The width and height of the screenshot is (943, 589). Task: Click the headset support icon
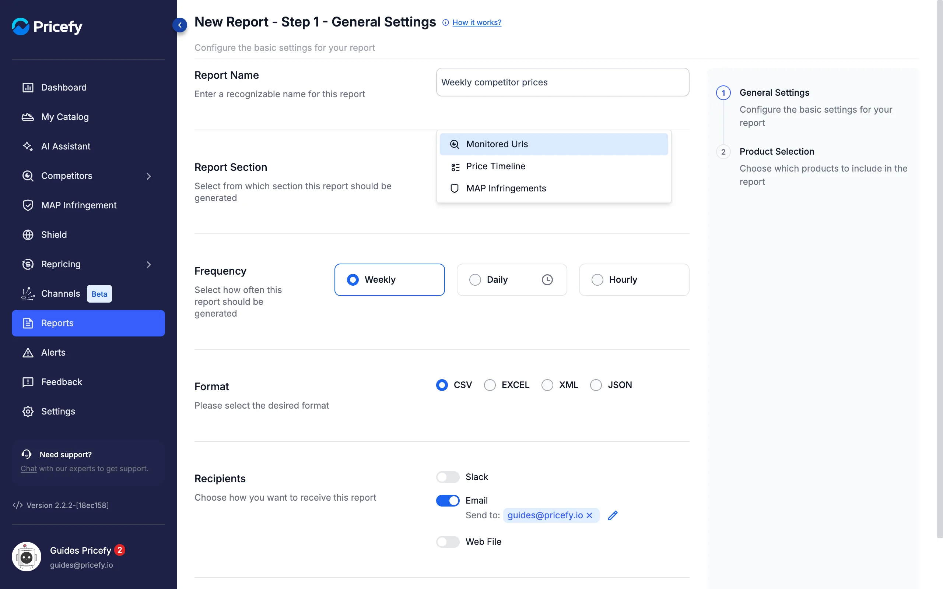[27, 454]
